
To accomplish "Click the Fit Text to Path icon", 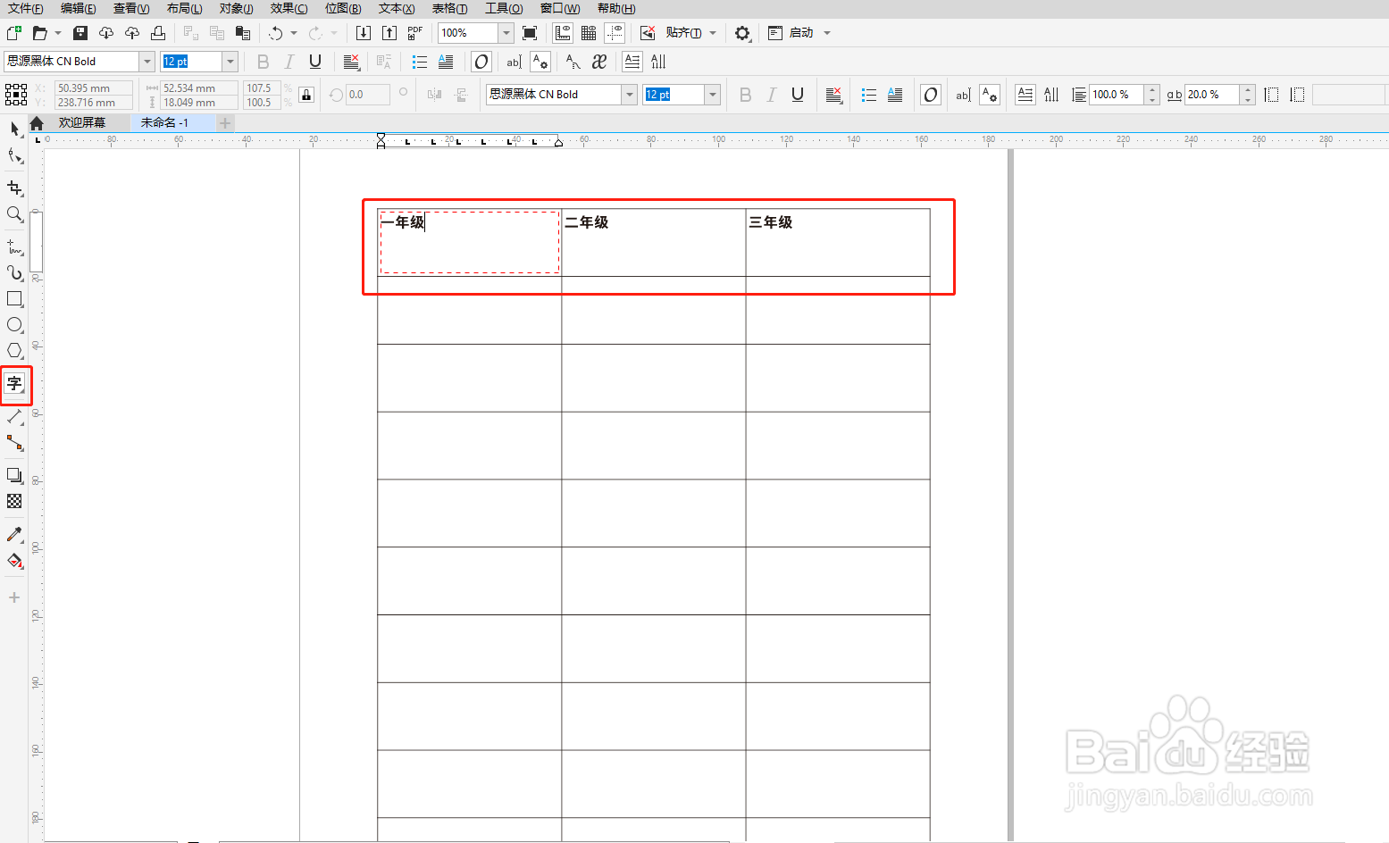I will [573, 62].
